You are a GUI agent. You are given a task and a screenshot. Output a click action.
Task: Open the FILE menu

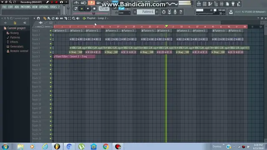click(x=4, y=7)
